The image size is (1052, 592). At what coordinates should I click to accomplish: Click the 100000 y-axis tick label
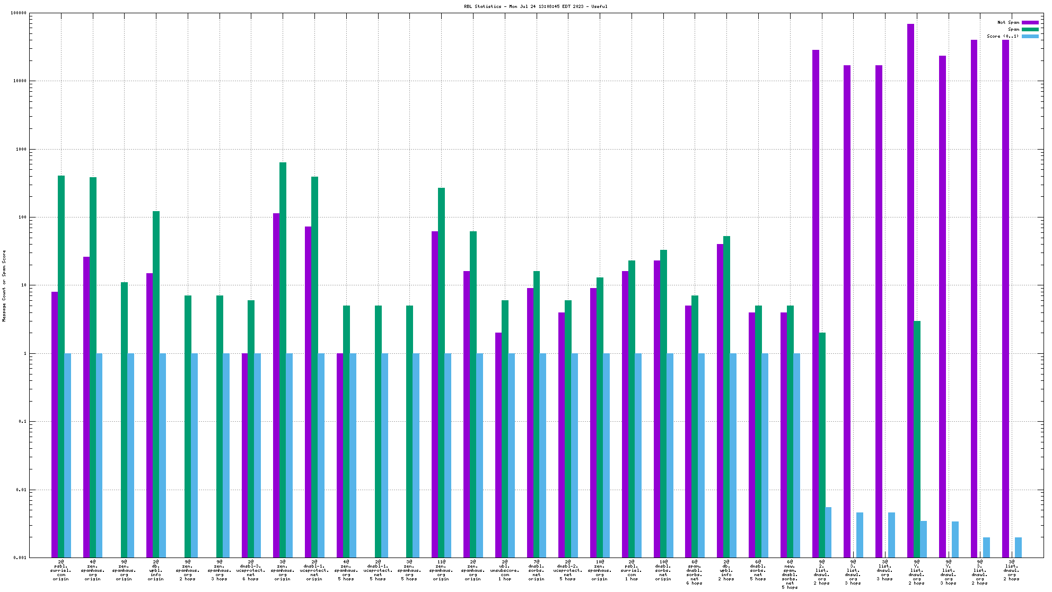pyautogui.click(x=18, y=13)
